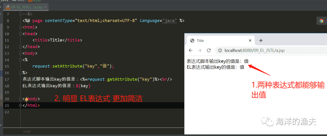This screenshot has width=327, height=136.
Task: Click line number 18 in the gutter
Action: tap(7, 86)
